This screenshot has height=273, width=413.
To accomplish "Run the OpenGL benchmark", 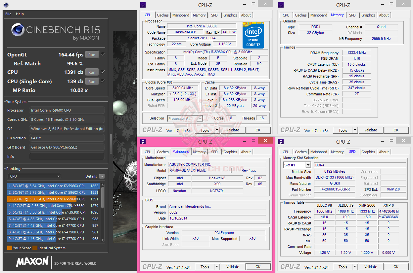I will pyautogui.click(x=92, y=55).
